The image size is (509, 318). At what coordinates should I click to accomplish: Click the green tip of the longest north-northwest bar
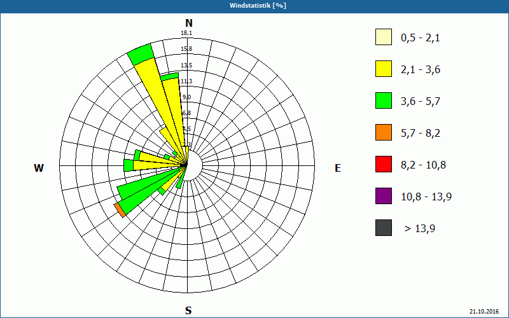(140, 54)
